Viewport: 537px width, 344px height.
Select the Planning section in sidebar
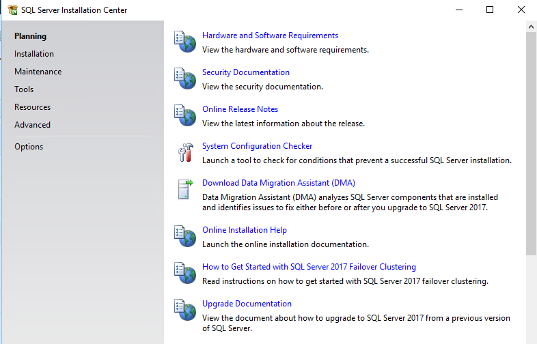[30, 36]
